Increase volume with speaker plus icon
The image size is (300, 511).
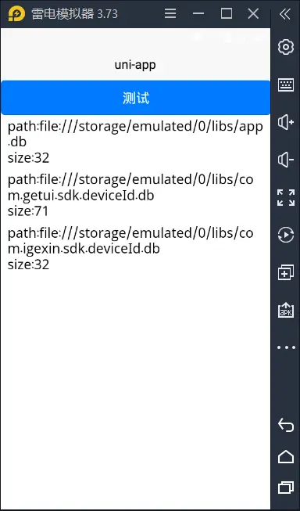(x=286, y=123)
